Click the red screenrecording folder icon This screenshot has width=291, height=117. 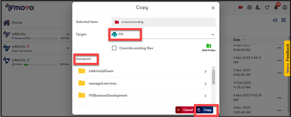(x=117, y=22)
